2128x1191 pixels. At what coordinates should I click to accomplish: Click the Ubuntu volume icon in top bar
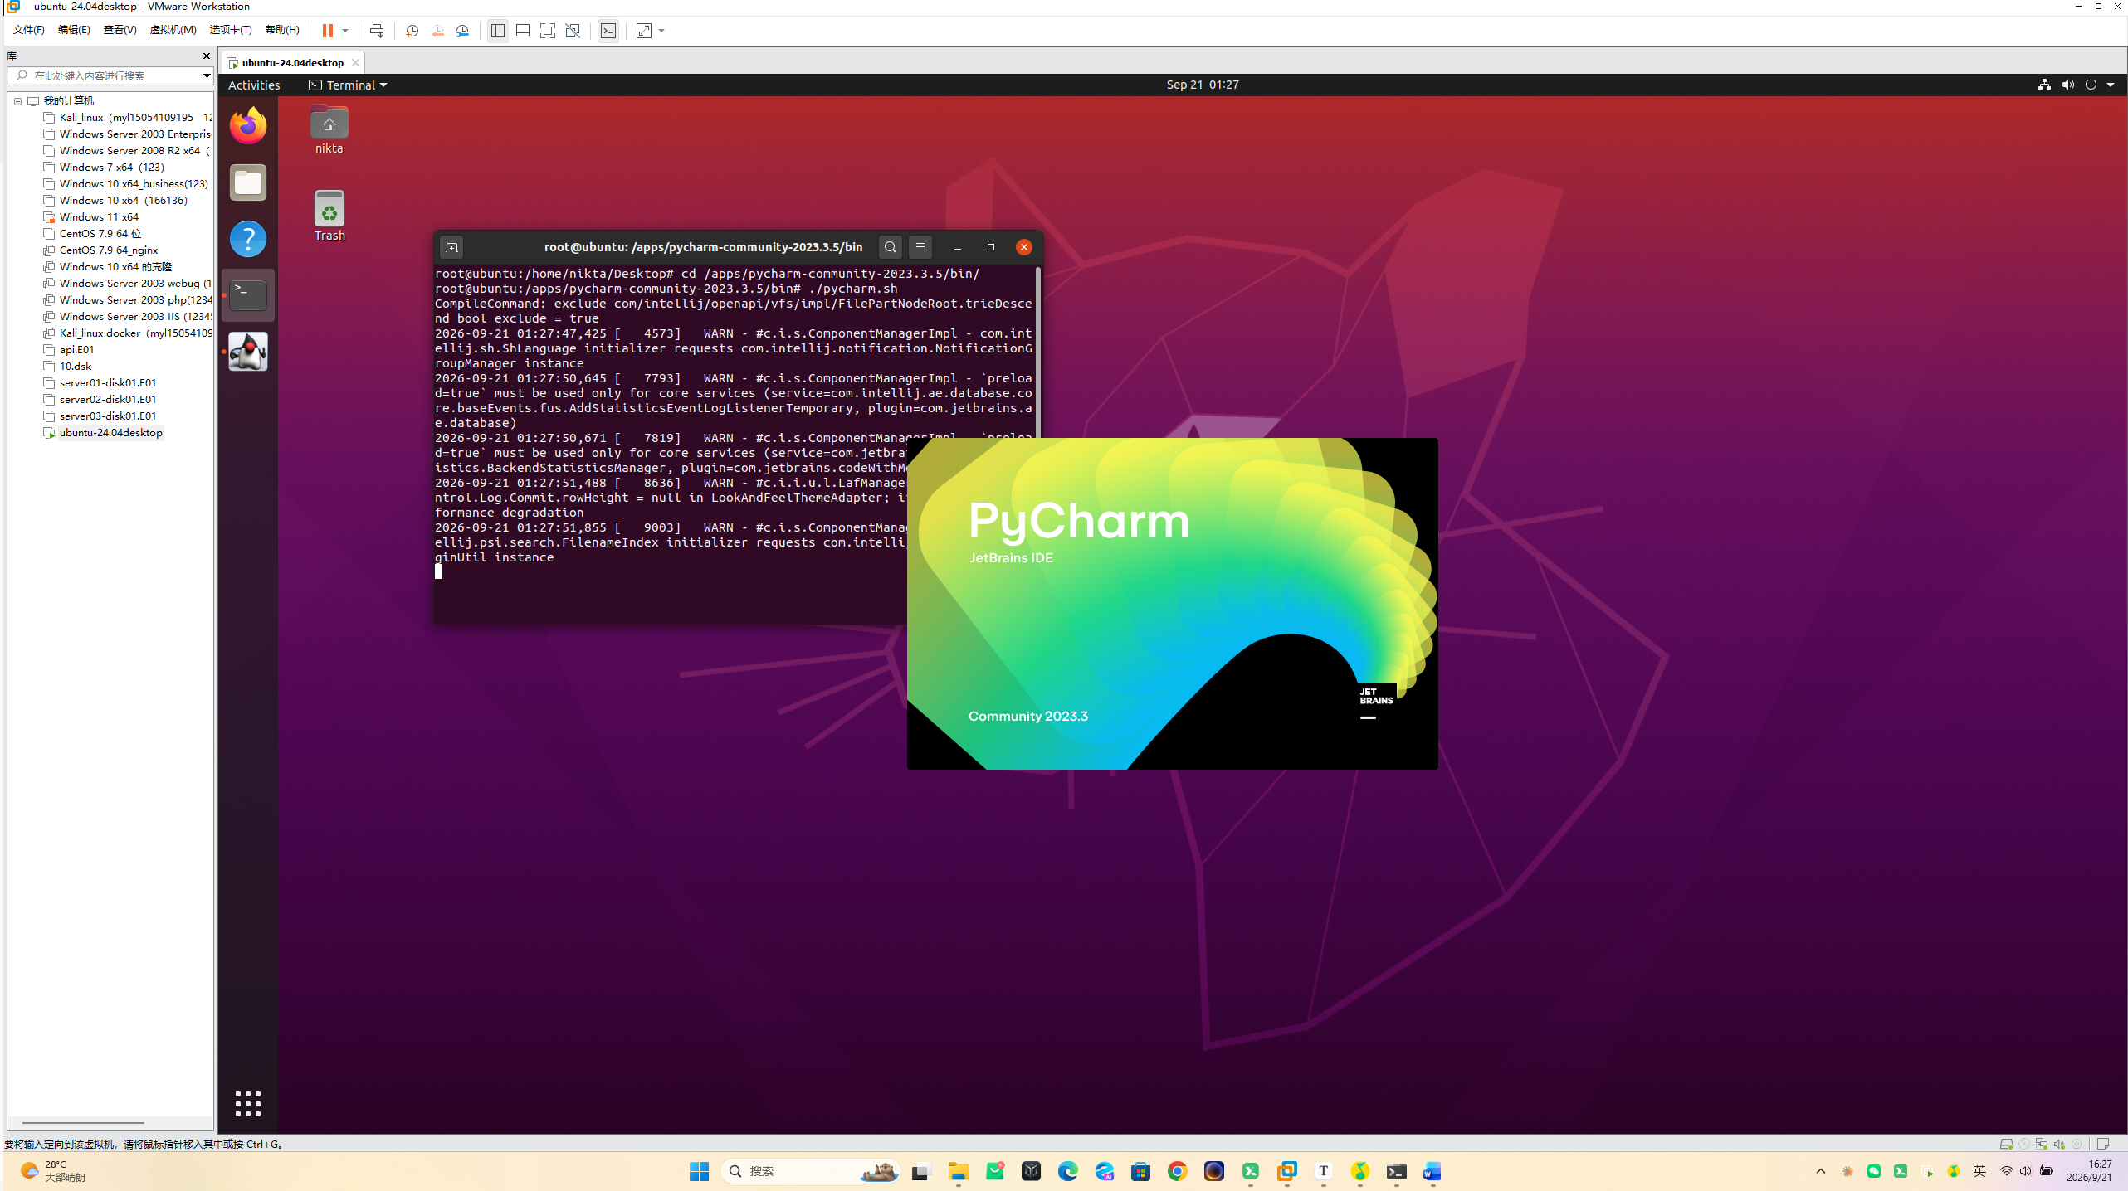[2067, 85]
